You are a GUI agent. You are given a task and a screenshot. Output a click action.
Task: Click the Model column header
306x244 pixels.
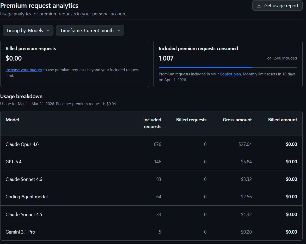[12, 120]
